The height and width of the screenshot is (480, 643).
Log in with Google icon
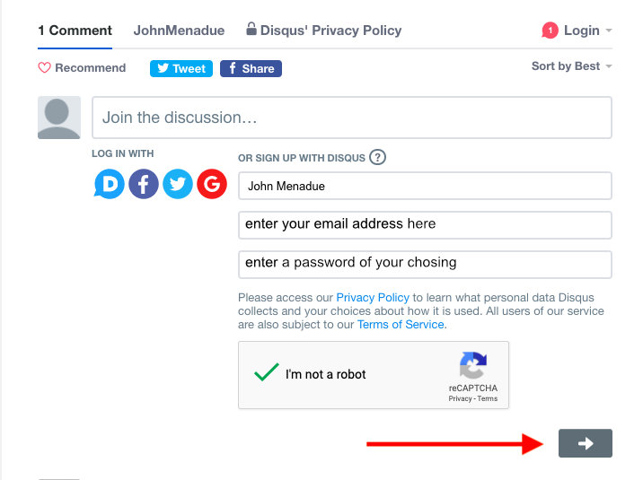[x=212, y=185]
